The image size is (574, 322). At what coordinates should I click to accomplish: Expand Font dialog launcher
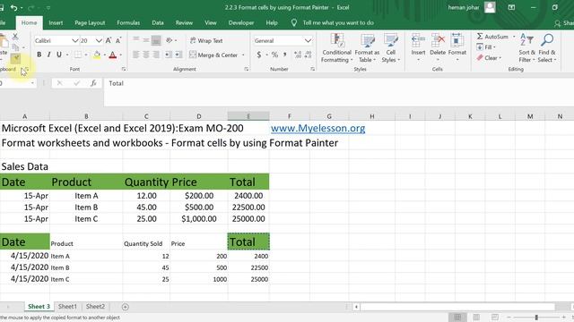click(x=124, y=69)
